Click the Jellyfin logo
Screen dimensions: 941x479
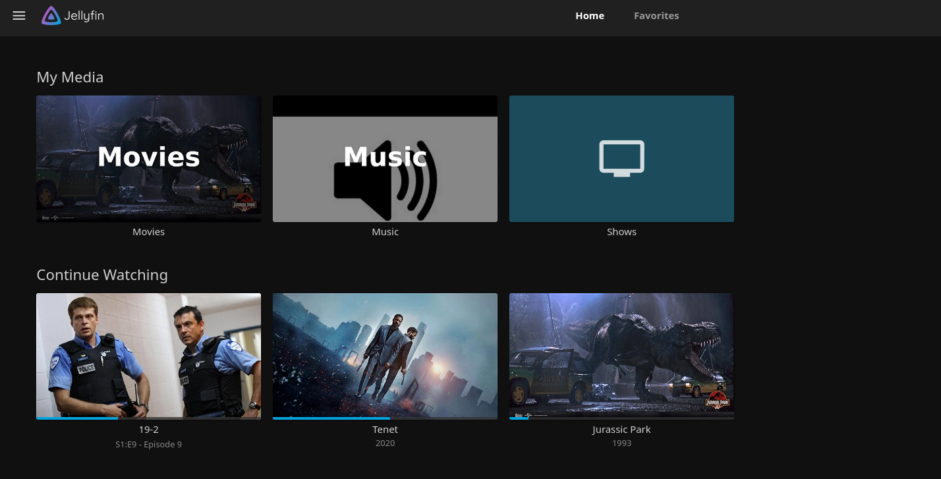pyautogui.click(x=72, y=15)
